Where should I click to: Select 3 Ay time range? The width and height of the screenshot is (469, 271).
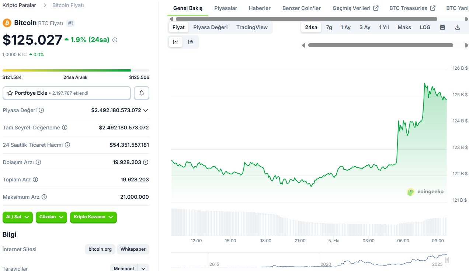[365, 27]
